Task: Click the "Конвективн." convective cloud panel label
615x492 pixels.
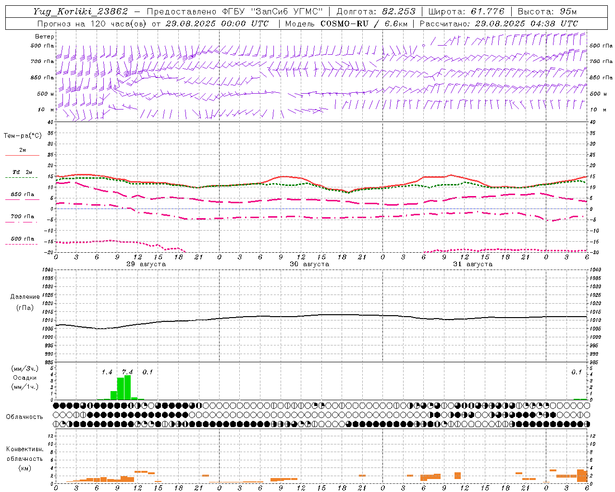Action: click(25, 449)
